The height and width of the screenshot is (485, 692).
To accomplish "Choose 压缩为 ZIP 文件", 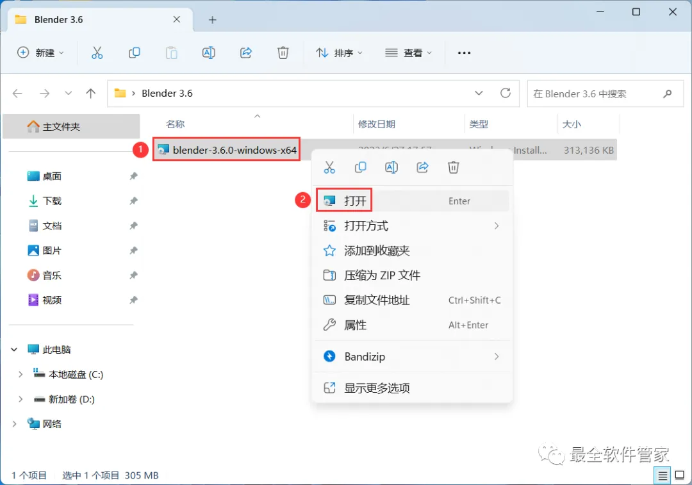I will [413, 275].
